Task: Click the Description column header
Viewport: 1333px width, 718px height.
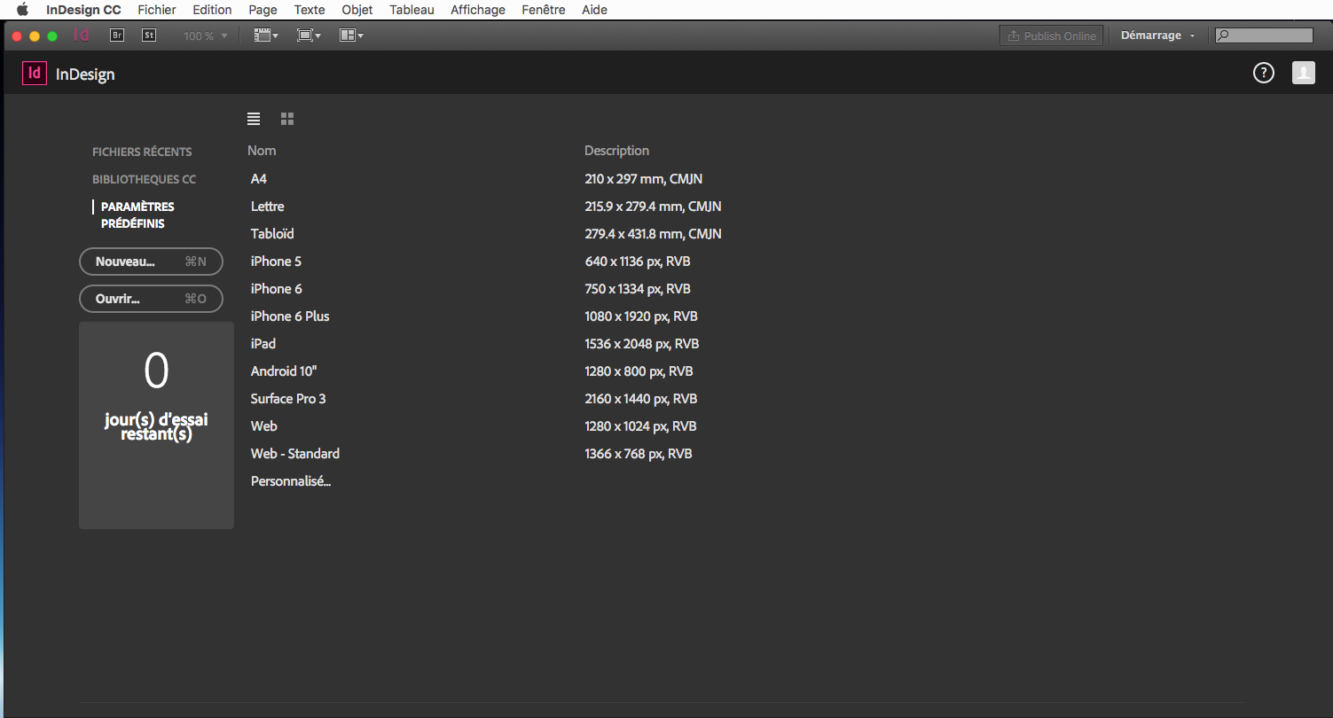Action: pos(616,151)
